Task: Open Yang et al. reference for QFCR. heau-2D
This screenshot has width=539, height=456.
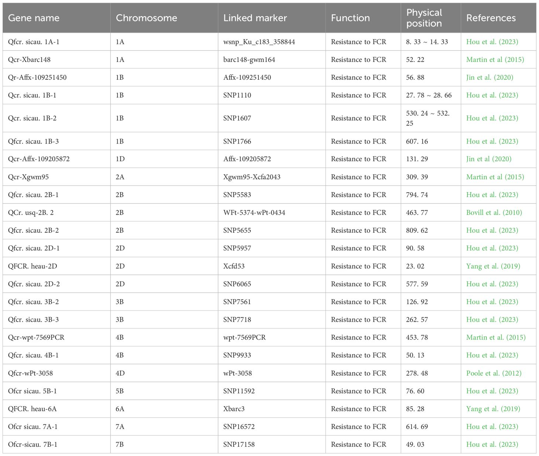Action: (x=493, y=266)
